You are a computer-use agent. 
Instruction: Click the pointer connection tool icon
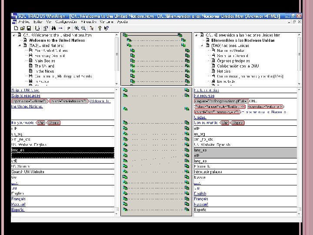(x=92, y=28)
